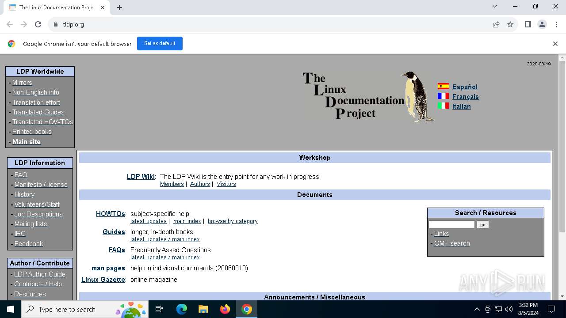Open the man pages link

tap(108, 268)
